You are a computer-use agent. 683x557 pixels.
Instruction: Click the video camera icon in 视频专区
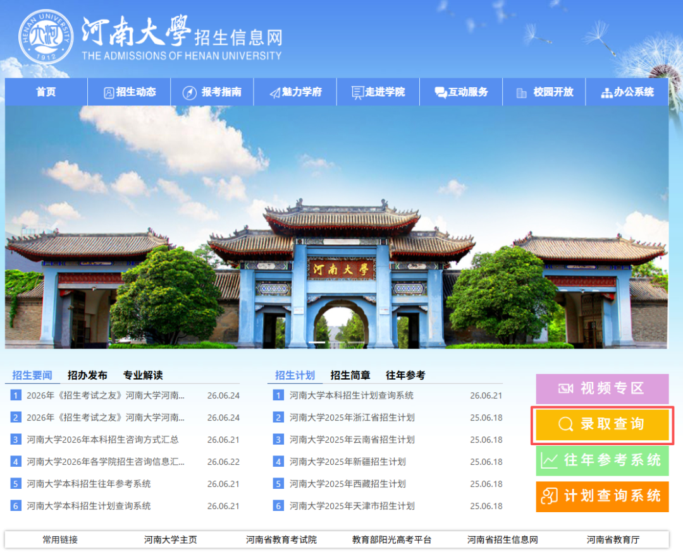point(566,388)
